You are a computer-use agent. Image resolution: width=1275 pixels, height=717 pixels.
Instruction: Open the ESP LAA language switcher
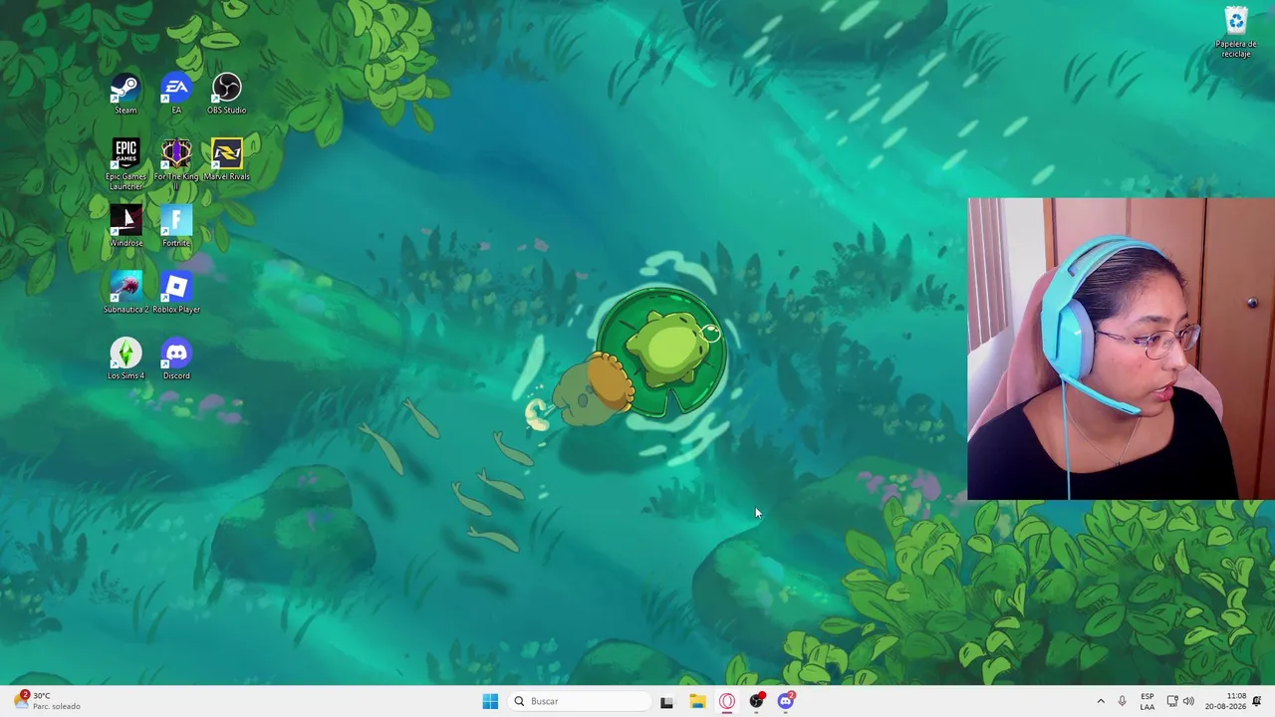point(1147,701)
